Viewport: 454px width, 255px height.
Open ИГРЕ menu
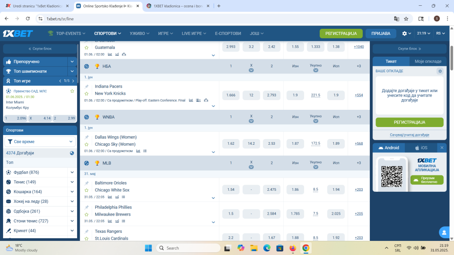(165, 34)
